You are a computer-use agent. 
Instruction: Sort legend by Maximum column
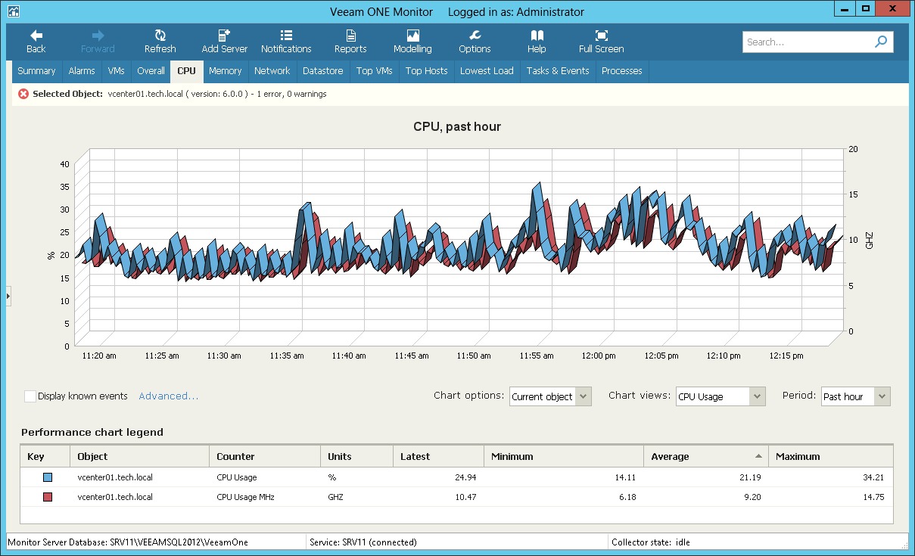tap(830, 456)
